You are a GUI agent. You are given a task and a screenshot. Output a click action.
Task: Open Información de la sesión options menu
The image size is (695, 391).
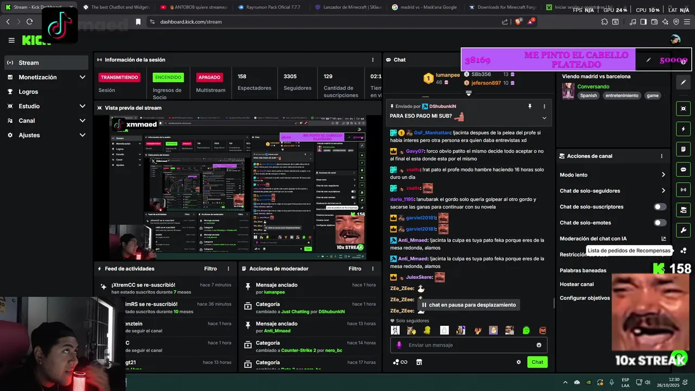click(x=372, y=60)
